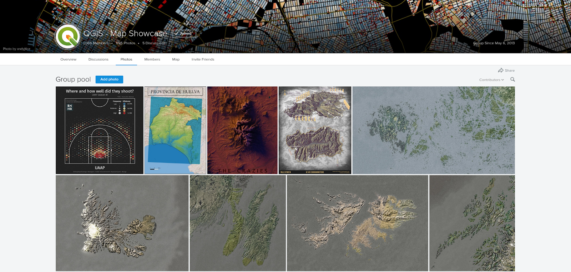Screen dimensions: 571x272
Task: Click the Add photo button
Action: click(109, 79)
